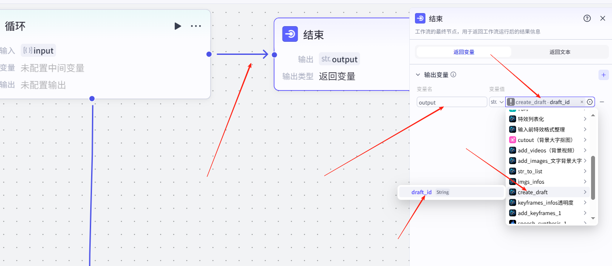
Task: Add a new output variable
Action: coord(603,75)
